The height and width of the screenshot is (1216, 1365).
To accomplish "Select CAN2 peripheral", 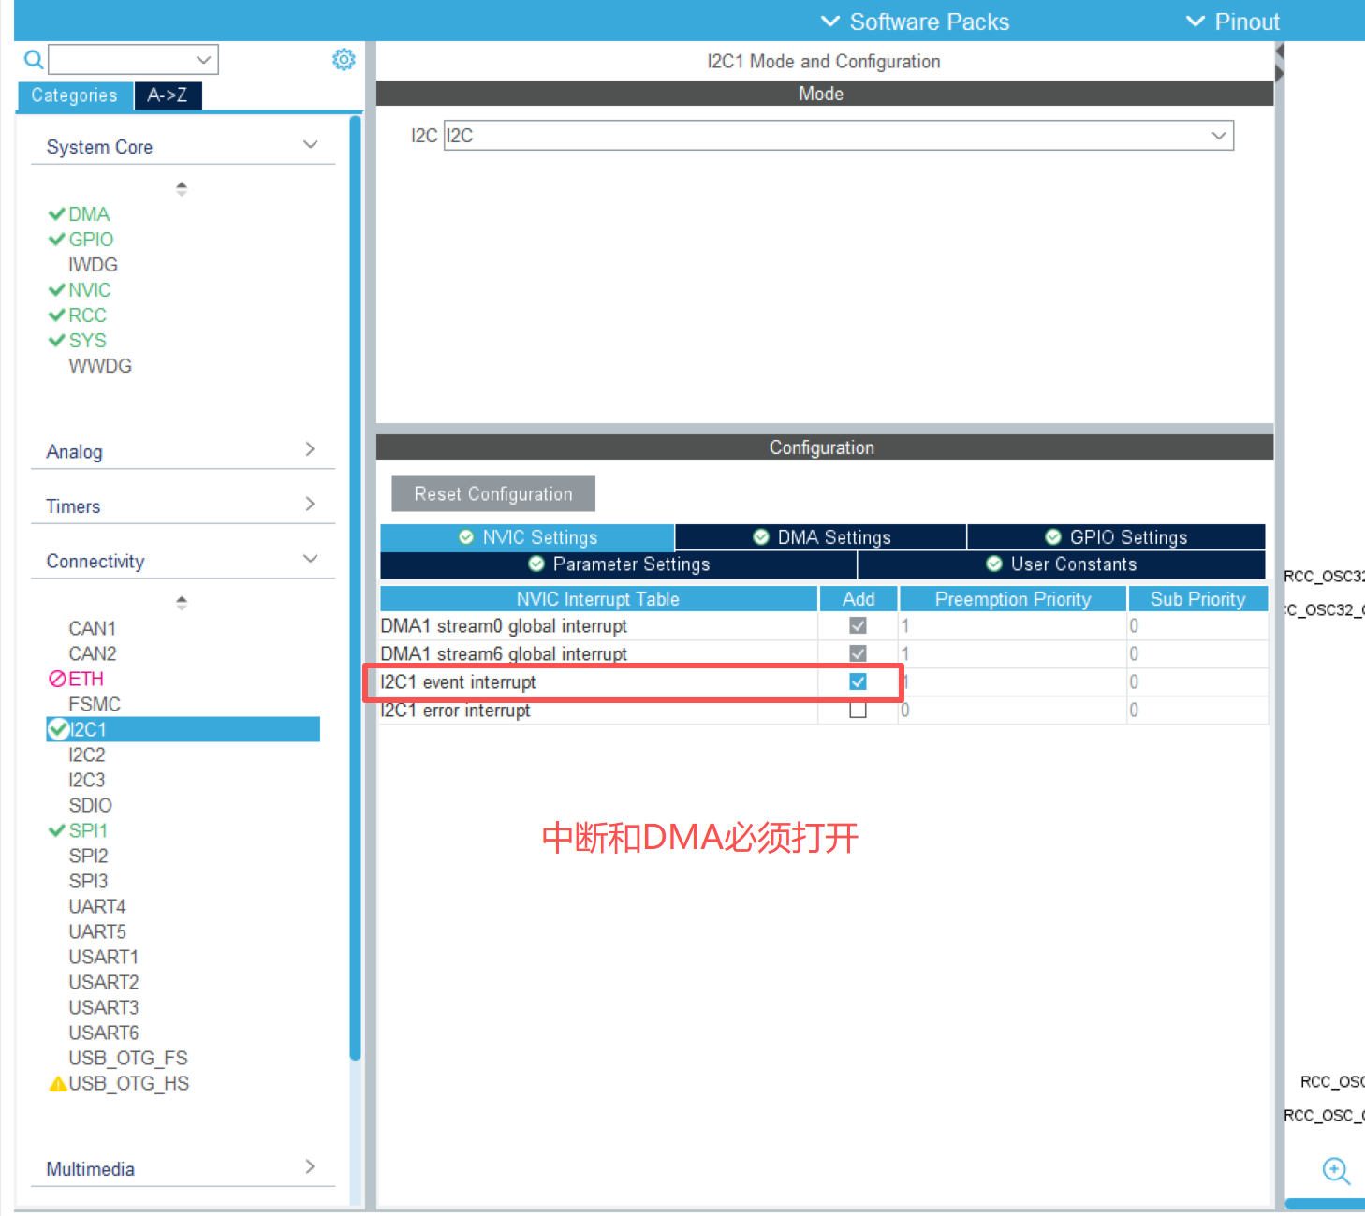I will pos(92,653).
